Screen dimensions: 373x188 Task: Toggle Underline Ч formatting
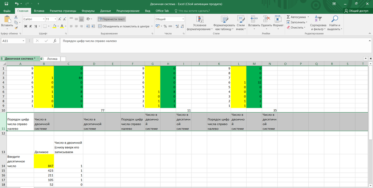36,26
